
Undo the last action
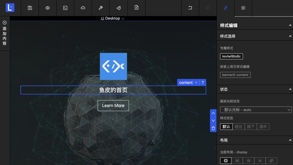coord(190,8)
